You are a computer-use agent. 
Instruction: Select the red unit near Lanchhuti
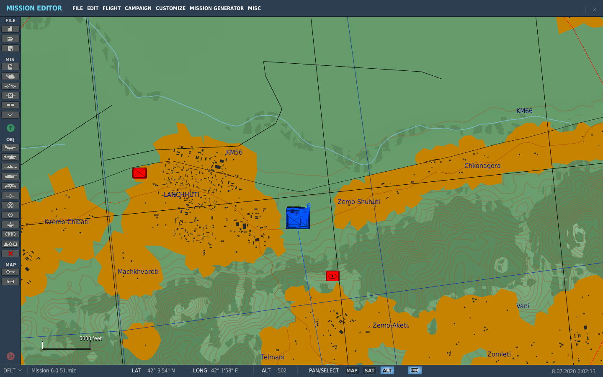tap(139, 173)
